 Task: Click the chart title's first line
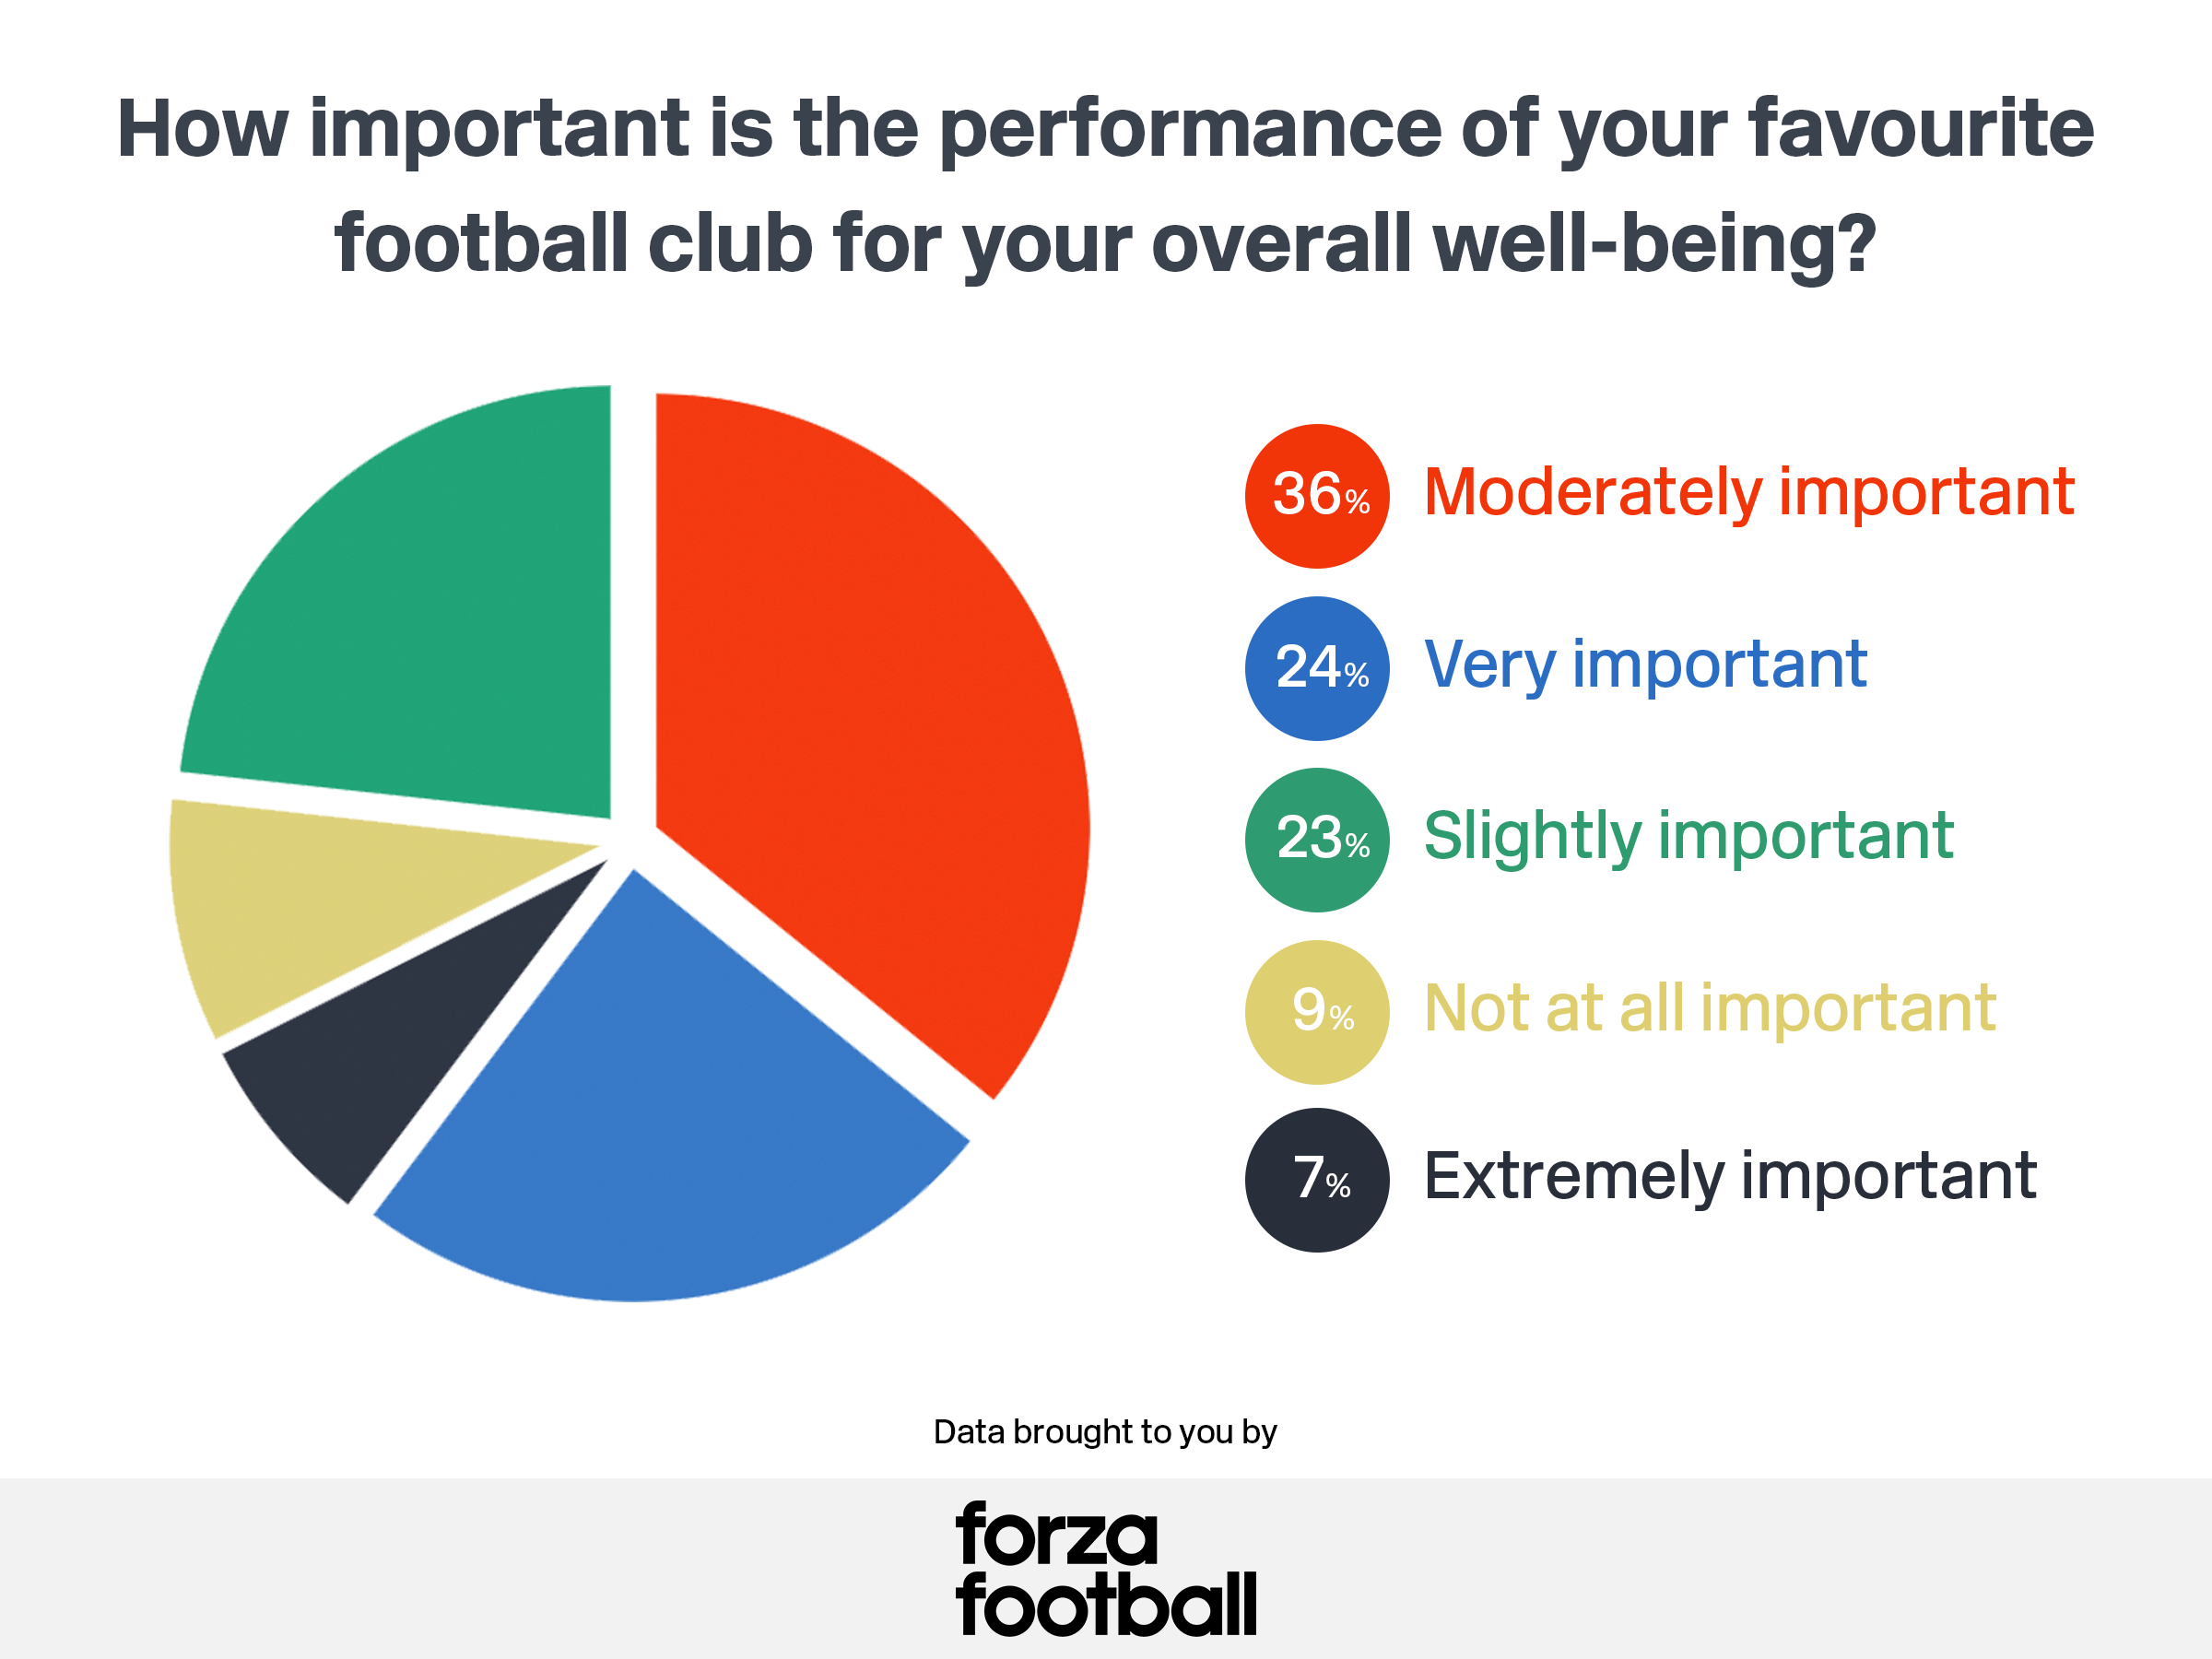[x=1106, y=131]
